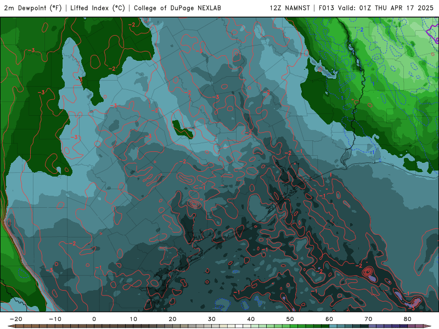439x329 pixels.
Task: Click the 30 label on the color scale
Action: coord(212,319)
